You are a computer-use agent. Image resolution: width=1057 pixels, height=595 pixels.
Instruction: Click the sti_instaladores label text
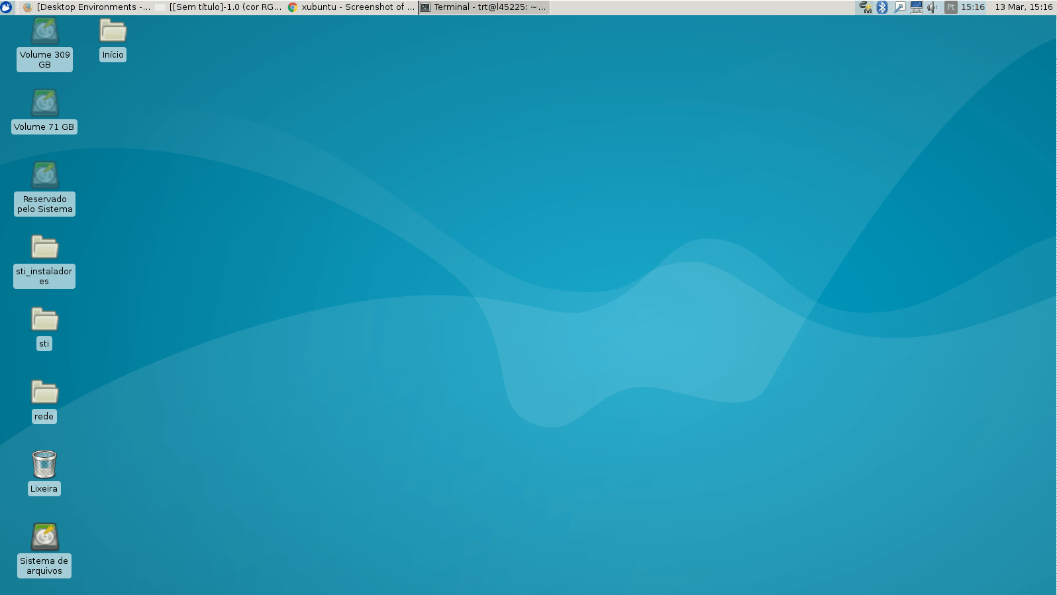[44, 276]
